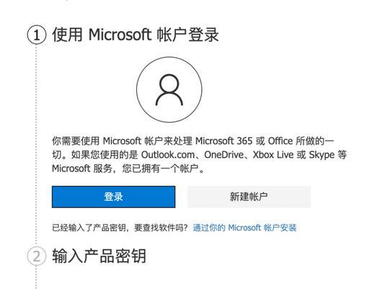The width and height of the screenshot is (385, 289).
Task: Select the 使用 Microsoft 帐户登录 heading
Action: coord(136,35)
